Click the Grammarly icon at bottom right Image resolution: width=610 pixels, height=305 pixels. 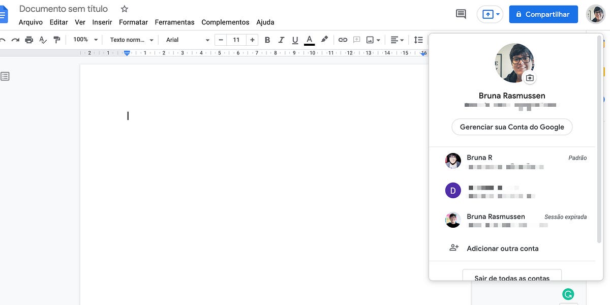point(568,294)
